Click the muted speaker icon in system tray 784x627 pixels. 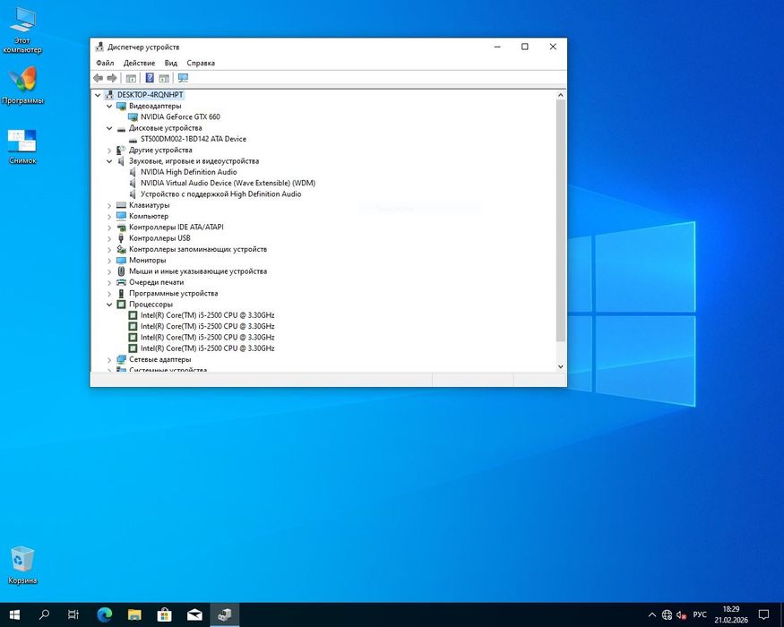tap(681, 614)
